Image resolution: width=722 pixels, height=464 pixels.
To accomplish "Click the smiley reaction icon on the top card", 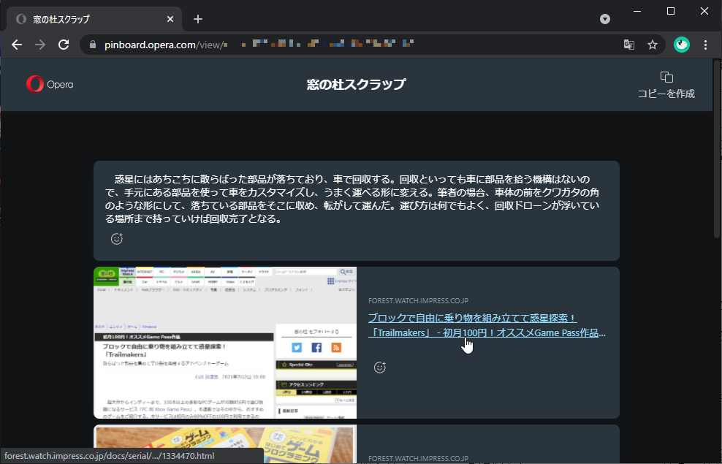I will tap(116, 239).
